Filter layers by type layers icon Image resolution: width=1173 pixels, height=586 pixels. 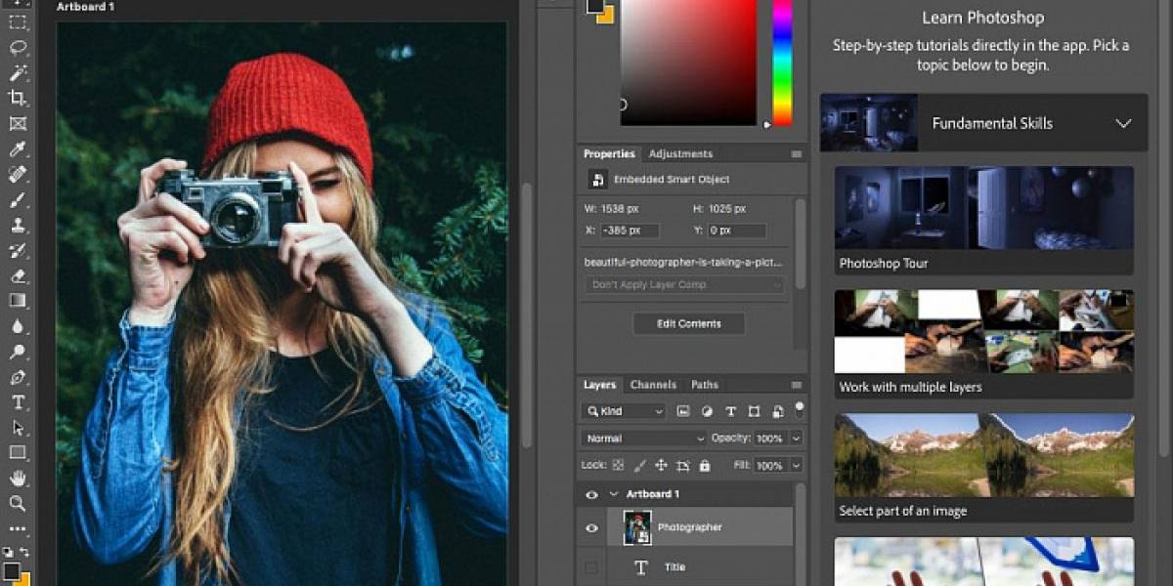pos(730,412)
